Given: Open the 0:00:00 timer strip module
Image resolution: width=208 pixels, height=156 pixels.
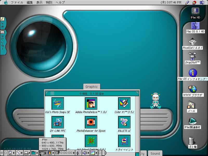Looking at the screenshot, I should [x=65, y=153].
